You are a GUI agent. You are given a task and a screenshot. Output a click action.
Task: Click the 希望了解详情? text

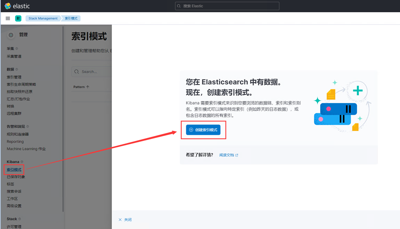pyautogui.click(x=199, y=155)
